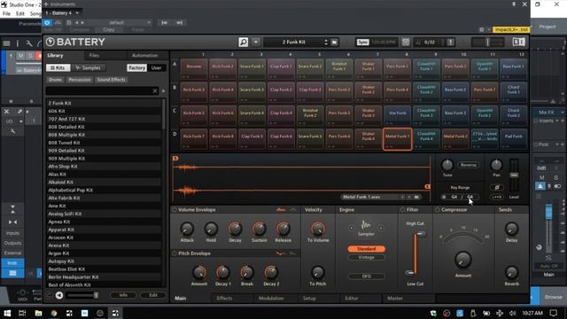This screenshot has width=567, height=319.
Task: Click the Edit button under library
Action: pos(153,295)
